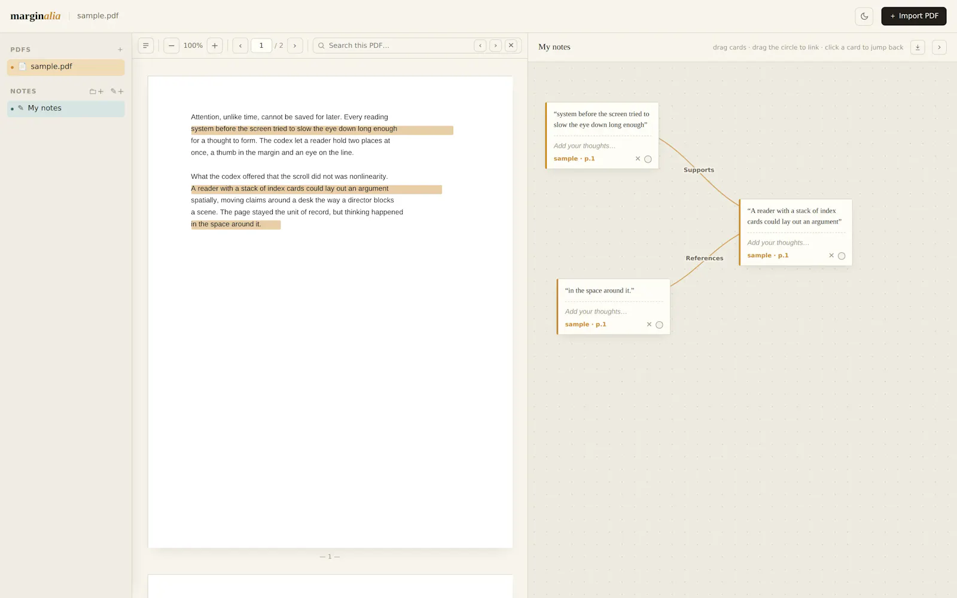Go to the previous PDF page

coord(240,45)
